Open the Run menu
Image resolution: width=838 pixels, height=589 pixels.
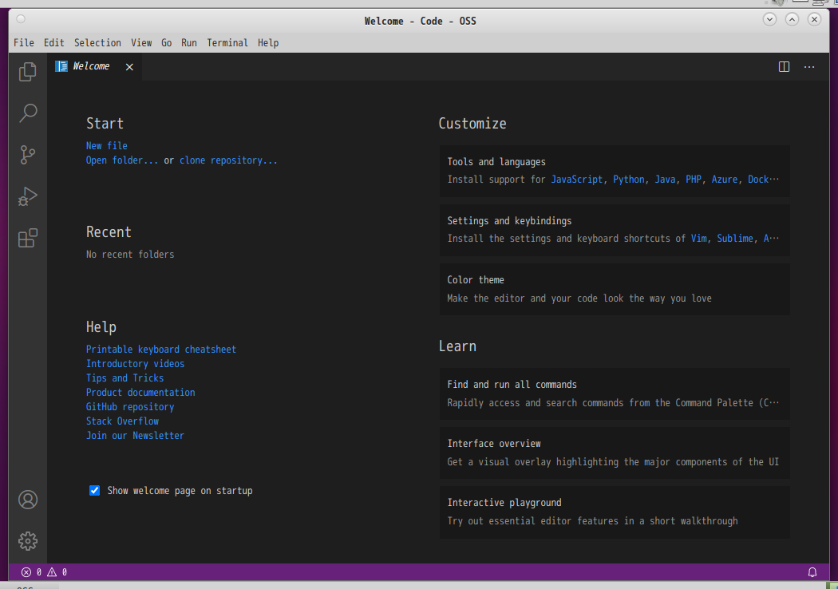point(189,43)
